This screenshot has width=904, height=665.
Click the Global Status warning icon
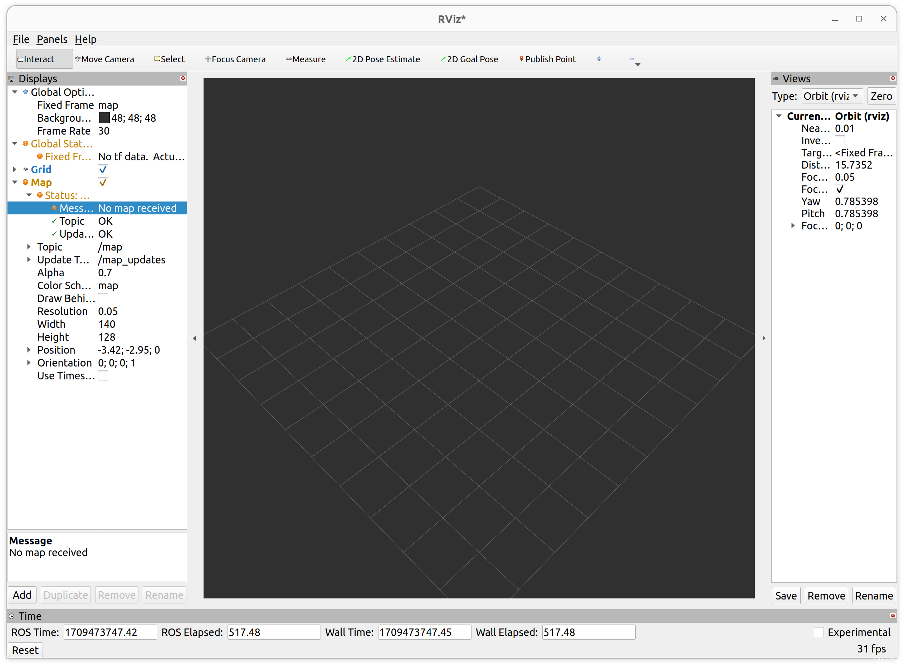coord(25,143)
